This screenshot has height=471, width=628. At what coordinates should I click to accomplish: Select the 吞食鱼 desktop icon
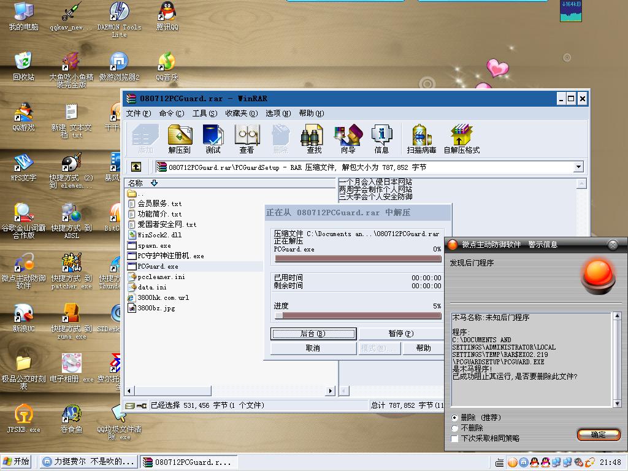(x=71, y=418)
